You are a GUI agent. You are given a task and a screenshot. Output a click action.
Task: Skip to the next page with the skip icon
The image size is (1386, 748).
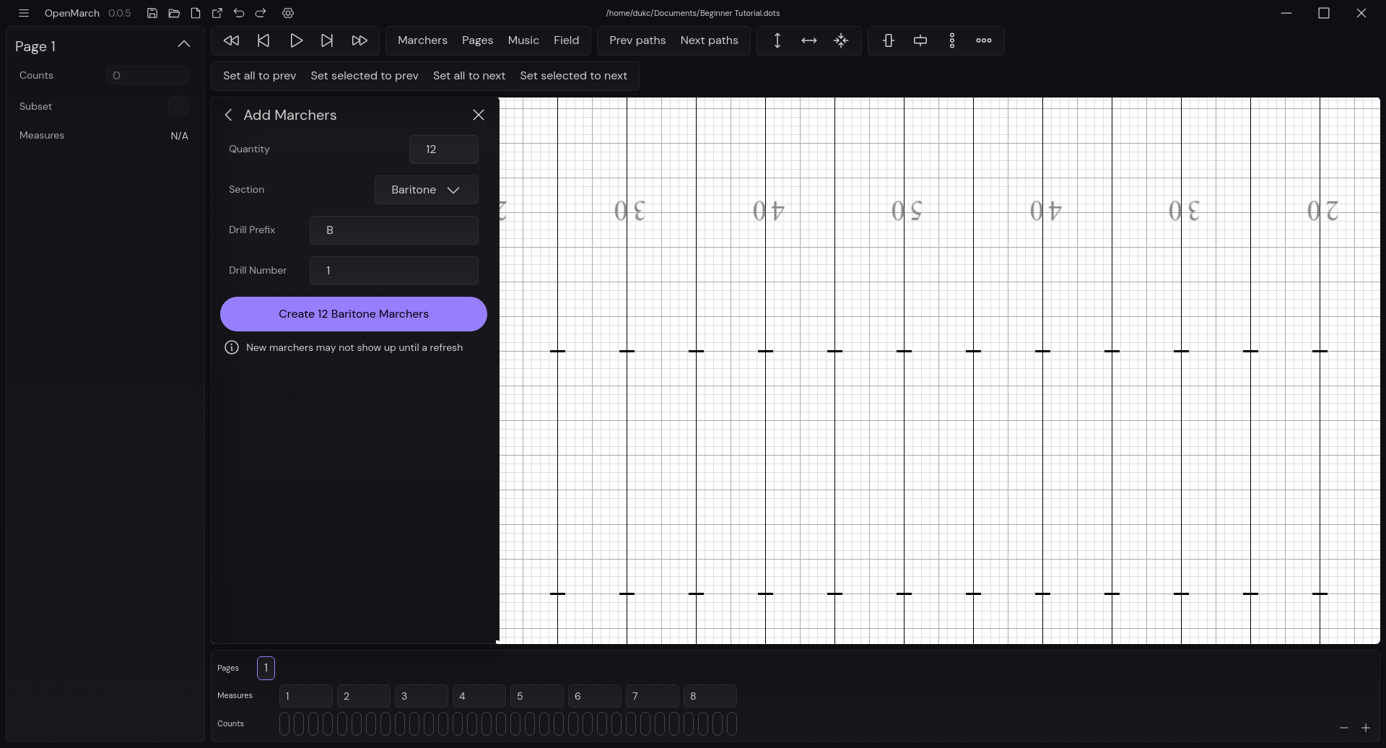tap(327, 40)
